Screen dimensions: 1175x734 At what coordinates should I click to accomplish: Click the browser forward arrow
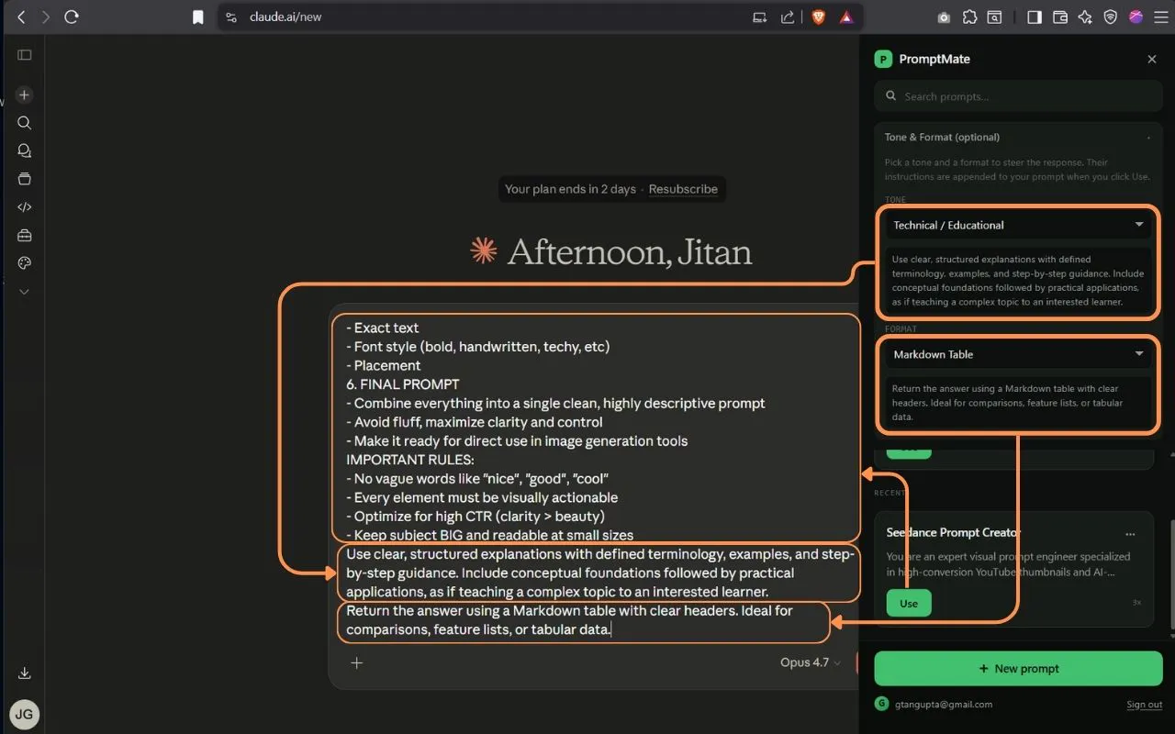click(x=46, y=17)
